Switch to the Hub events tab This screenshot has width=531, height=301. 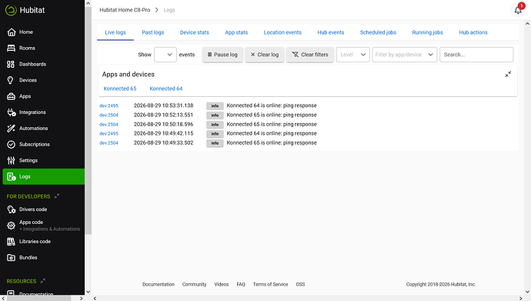[x=330, y=32]
